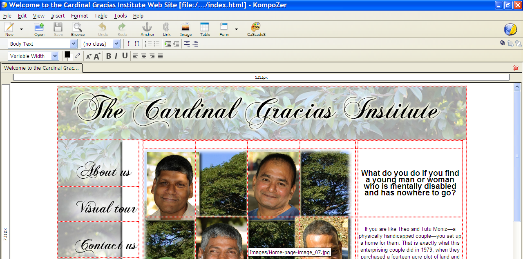Viewport: 523px width, 259px height.
Task: Open the Insert menu
Action: click(x=58, y=15)
